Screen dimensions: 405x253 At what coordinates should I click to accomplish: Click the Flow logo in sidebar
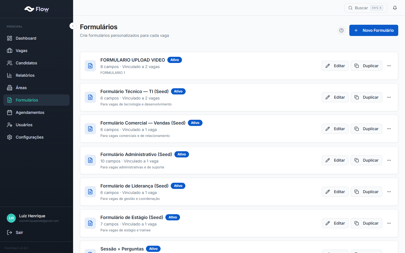[x=37, y=9]
